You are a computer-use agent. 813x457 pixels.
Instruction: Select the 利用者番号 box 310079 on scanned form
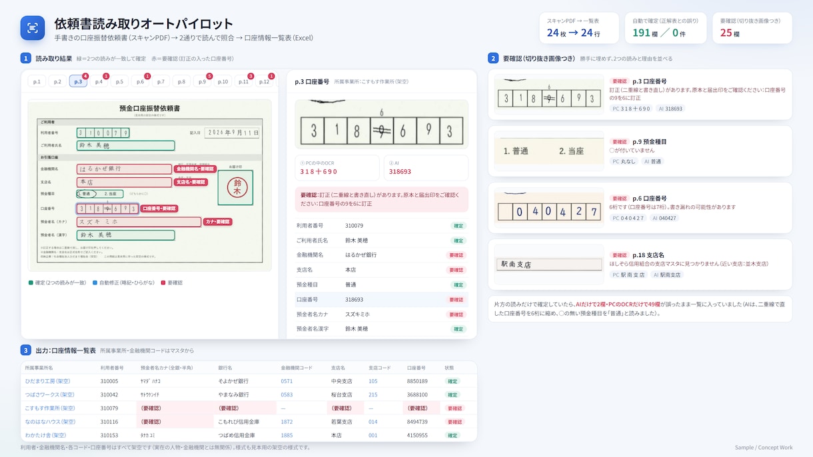click(103, 133)
